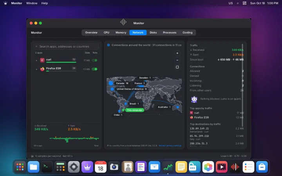The height and width of the screenshot is (176, 282).
Task: Open the Mail app in dock
Action: [154, 167]
